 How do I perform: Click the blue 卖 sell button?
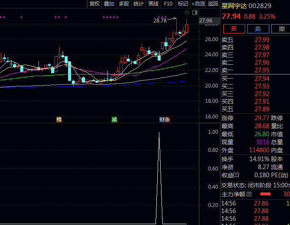coord(258,29)
